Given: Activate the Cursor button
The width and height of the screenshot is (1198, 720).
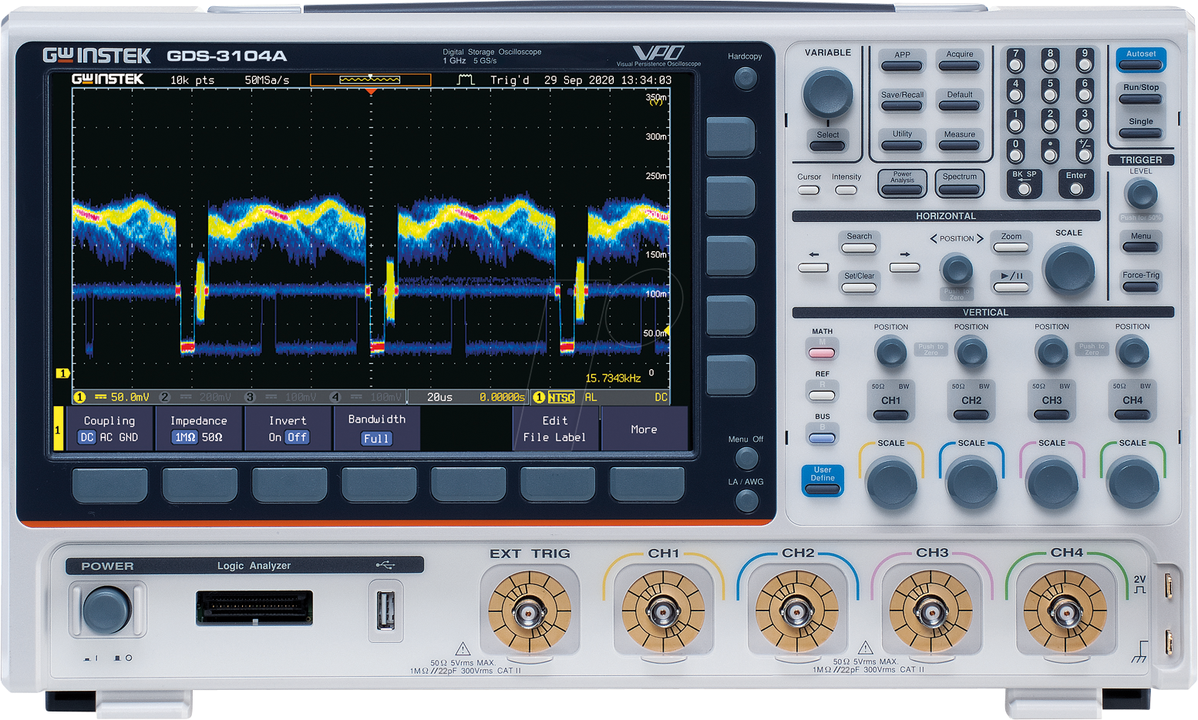Looking at the screenshot, I should point(809,190).
